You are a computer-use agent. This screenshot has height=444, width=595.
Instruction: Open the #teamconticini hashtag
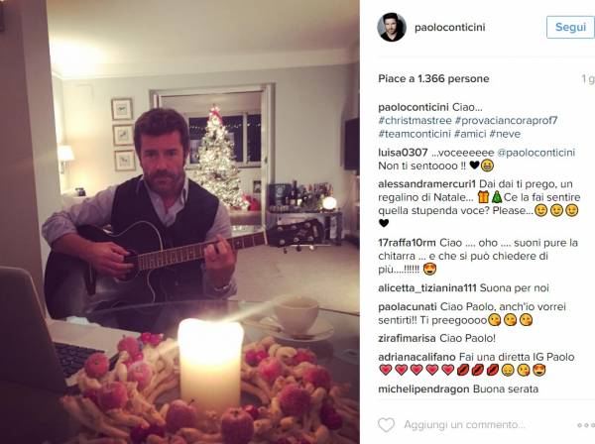pyautogui.click(x=415, y=134)
